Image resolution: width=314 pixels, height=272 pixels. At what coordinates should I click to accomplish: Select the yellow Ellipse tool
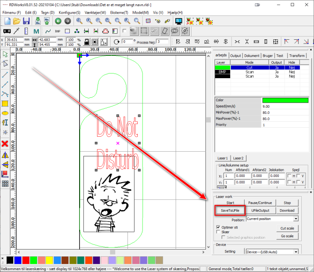point(5,113)
